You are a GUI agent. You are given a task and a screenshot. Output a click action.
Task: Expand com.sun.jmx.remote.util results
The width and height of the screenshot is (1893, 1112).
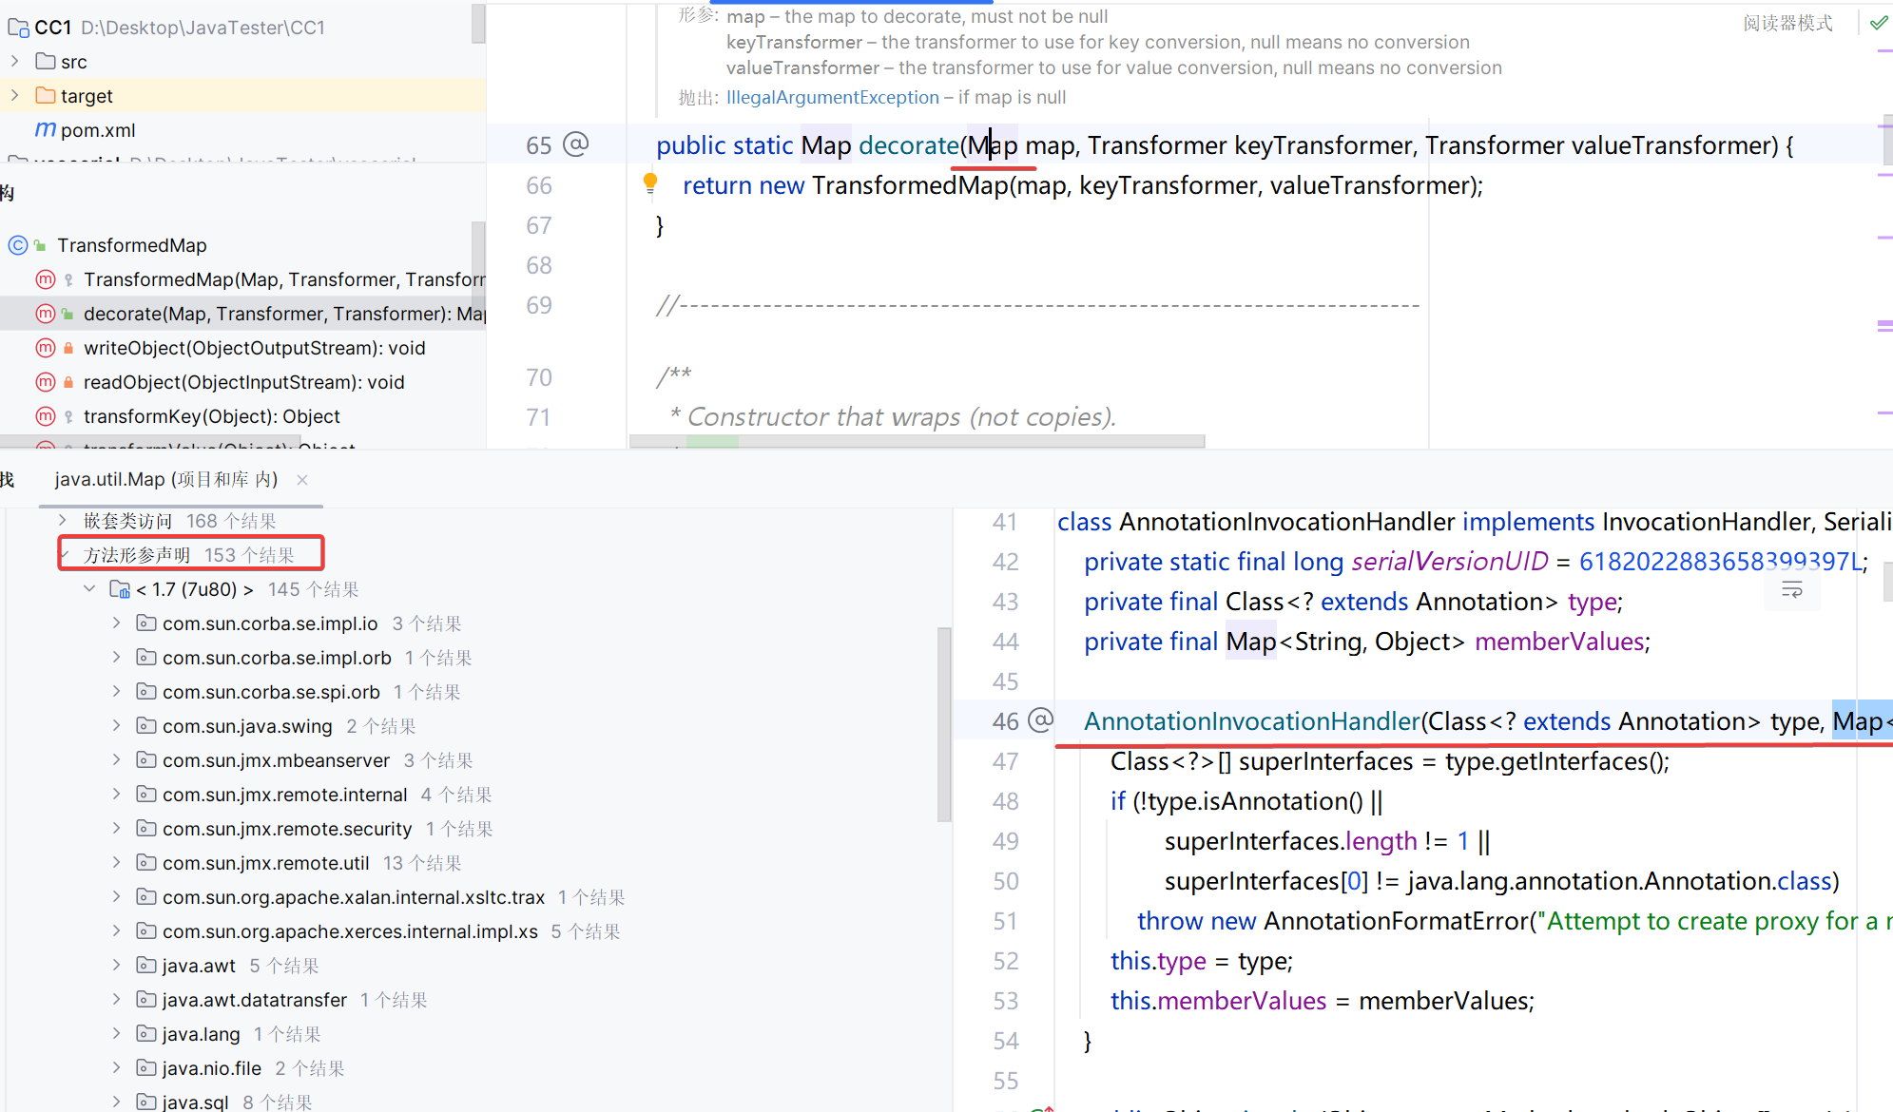(x=116, y=863)
